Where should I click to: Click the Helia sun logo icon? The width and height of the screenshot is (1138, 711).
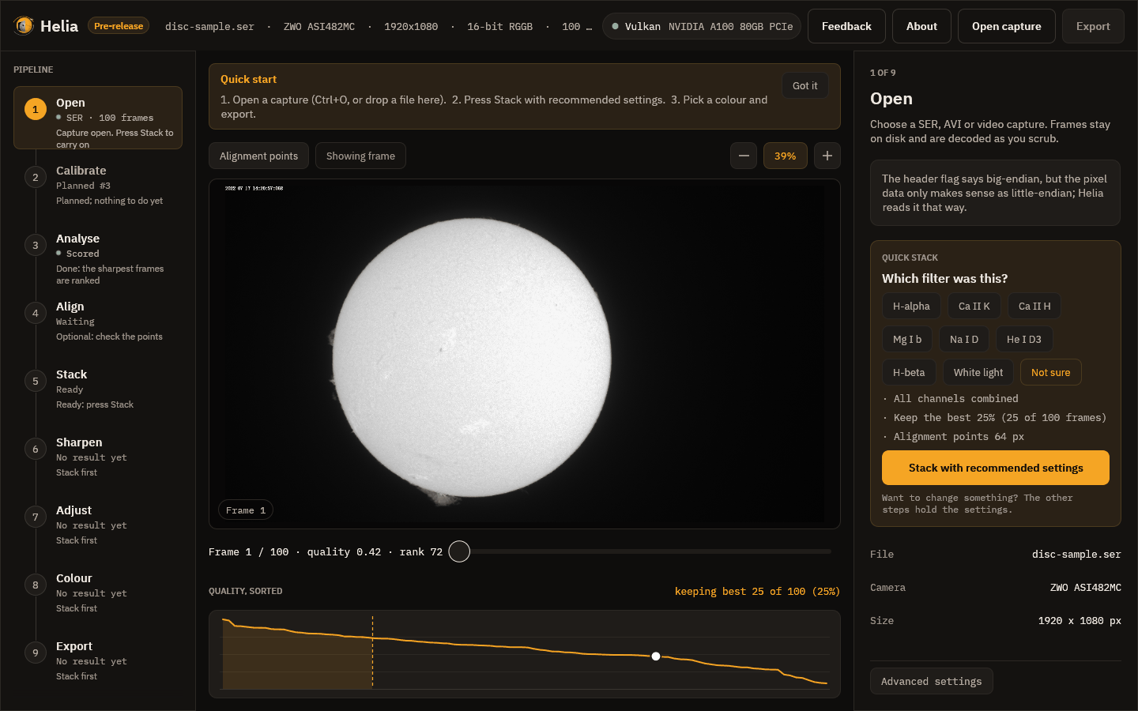coord(24,26)
